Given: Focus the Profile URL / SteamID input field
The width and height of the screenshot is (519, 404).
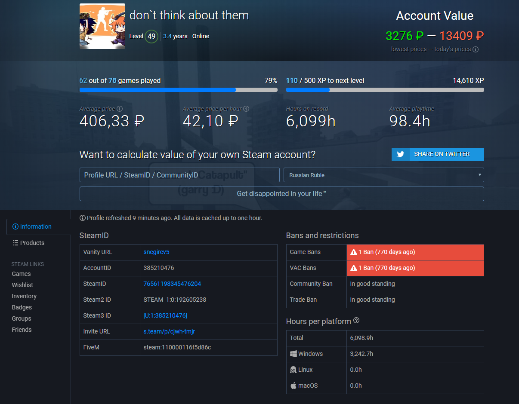Looking at the screenshot, I should point(179,175).
